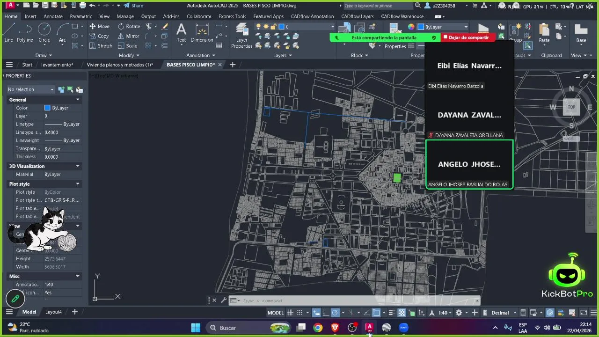Image resolution: width=599 pixels, height=337 pixels.
Task: Click the color wheel icon in Properties panel
Action: pos(411,27)
